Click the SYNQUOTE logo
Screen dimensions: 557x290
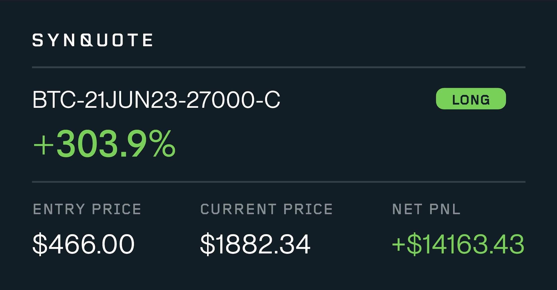pos(92,40)
